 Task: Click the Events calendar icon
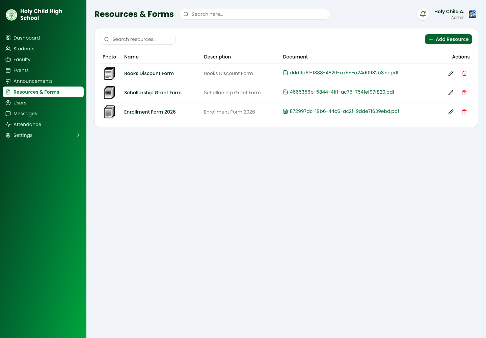click(8, 70)
